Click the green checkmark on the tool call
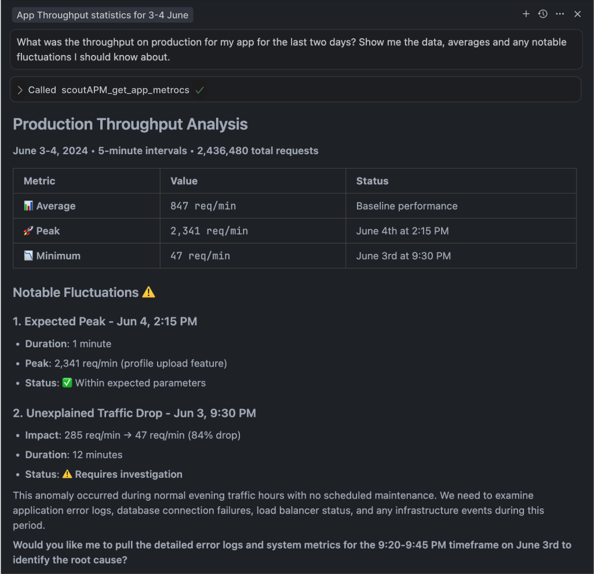Image resolution: width=594 pixels, height=574 pixels. click(x=198, y=89)
